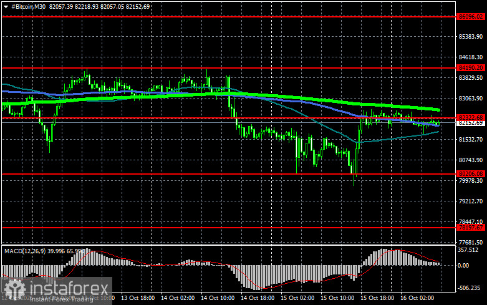487x305 pixels.
Task: Select the red line at 86096.02
Action: [229, 17]
